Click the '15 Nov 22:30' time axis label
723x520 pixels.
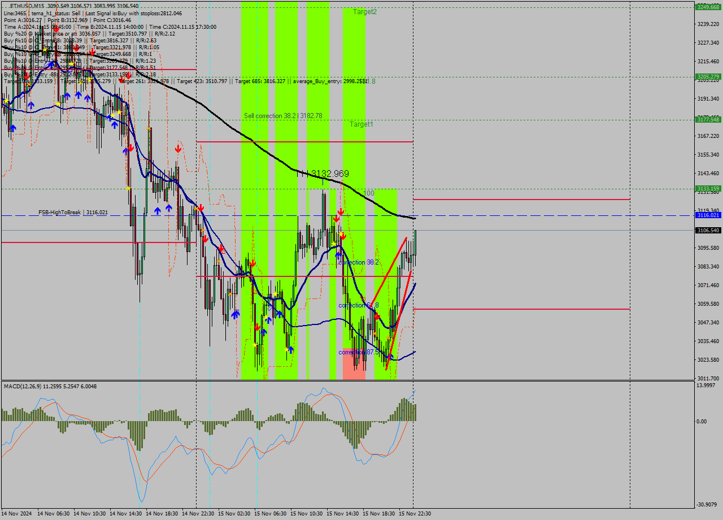click(x=415, y=514)
